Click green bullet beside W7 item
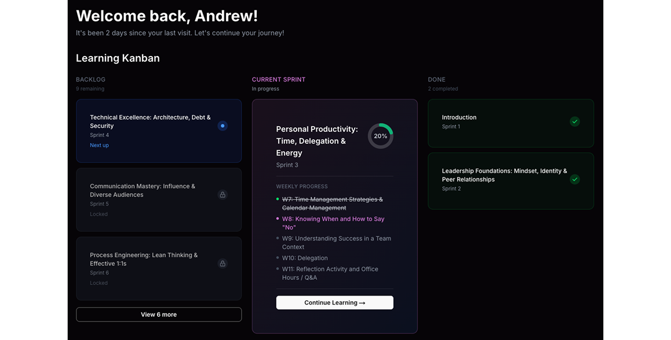Viewport: 671px width, 340px height. point(278,199)
